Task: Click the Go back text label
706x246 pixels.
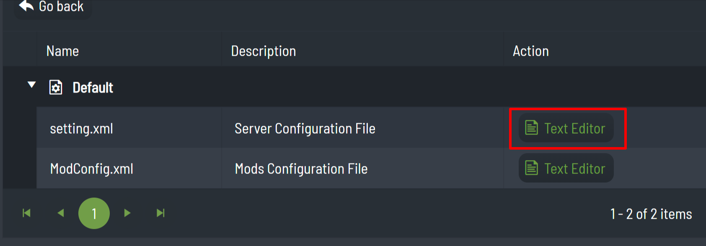Action: pos(61,6)
